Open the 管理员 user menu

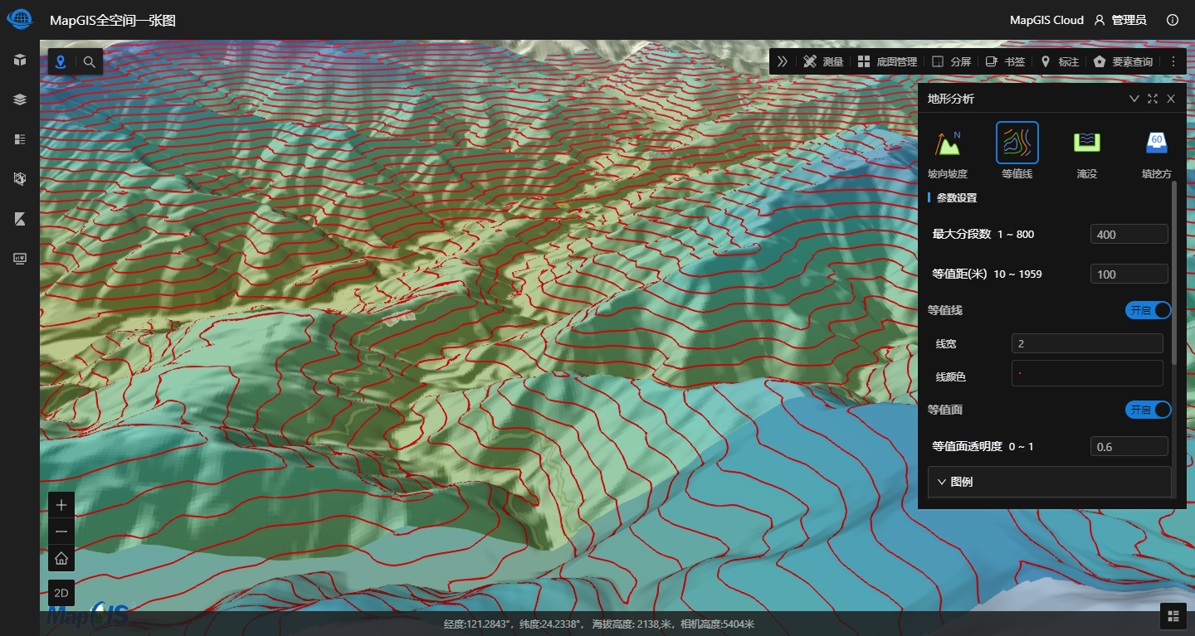1120,20
